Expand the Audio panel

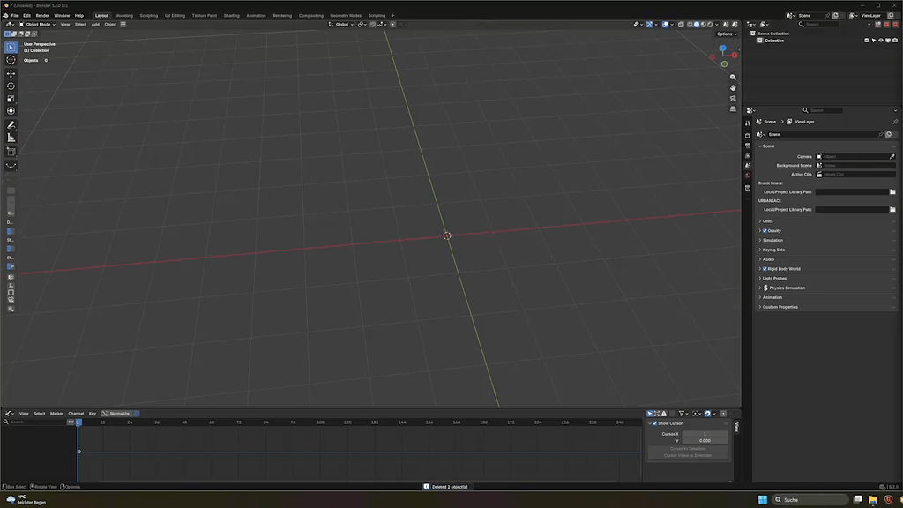(x=768, y=259)
